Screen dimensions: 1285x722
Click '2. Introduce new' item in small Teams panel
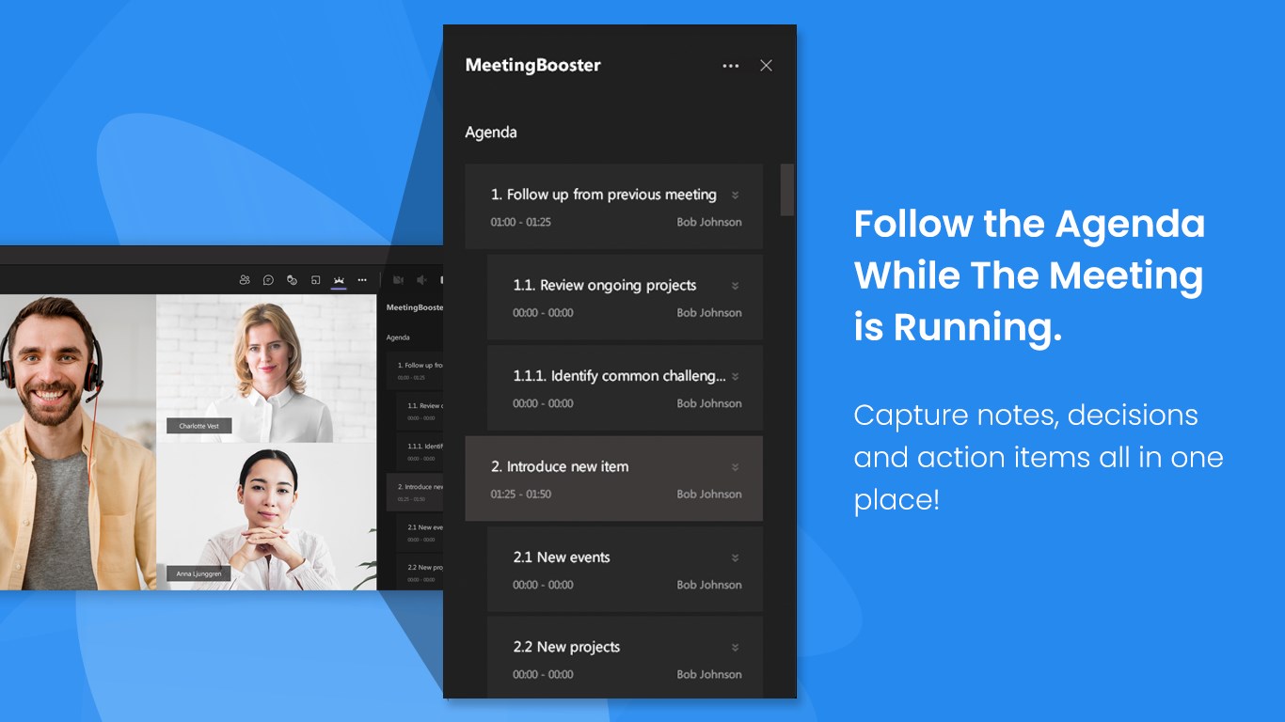pyautogui.click(x=415, y=493)
